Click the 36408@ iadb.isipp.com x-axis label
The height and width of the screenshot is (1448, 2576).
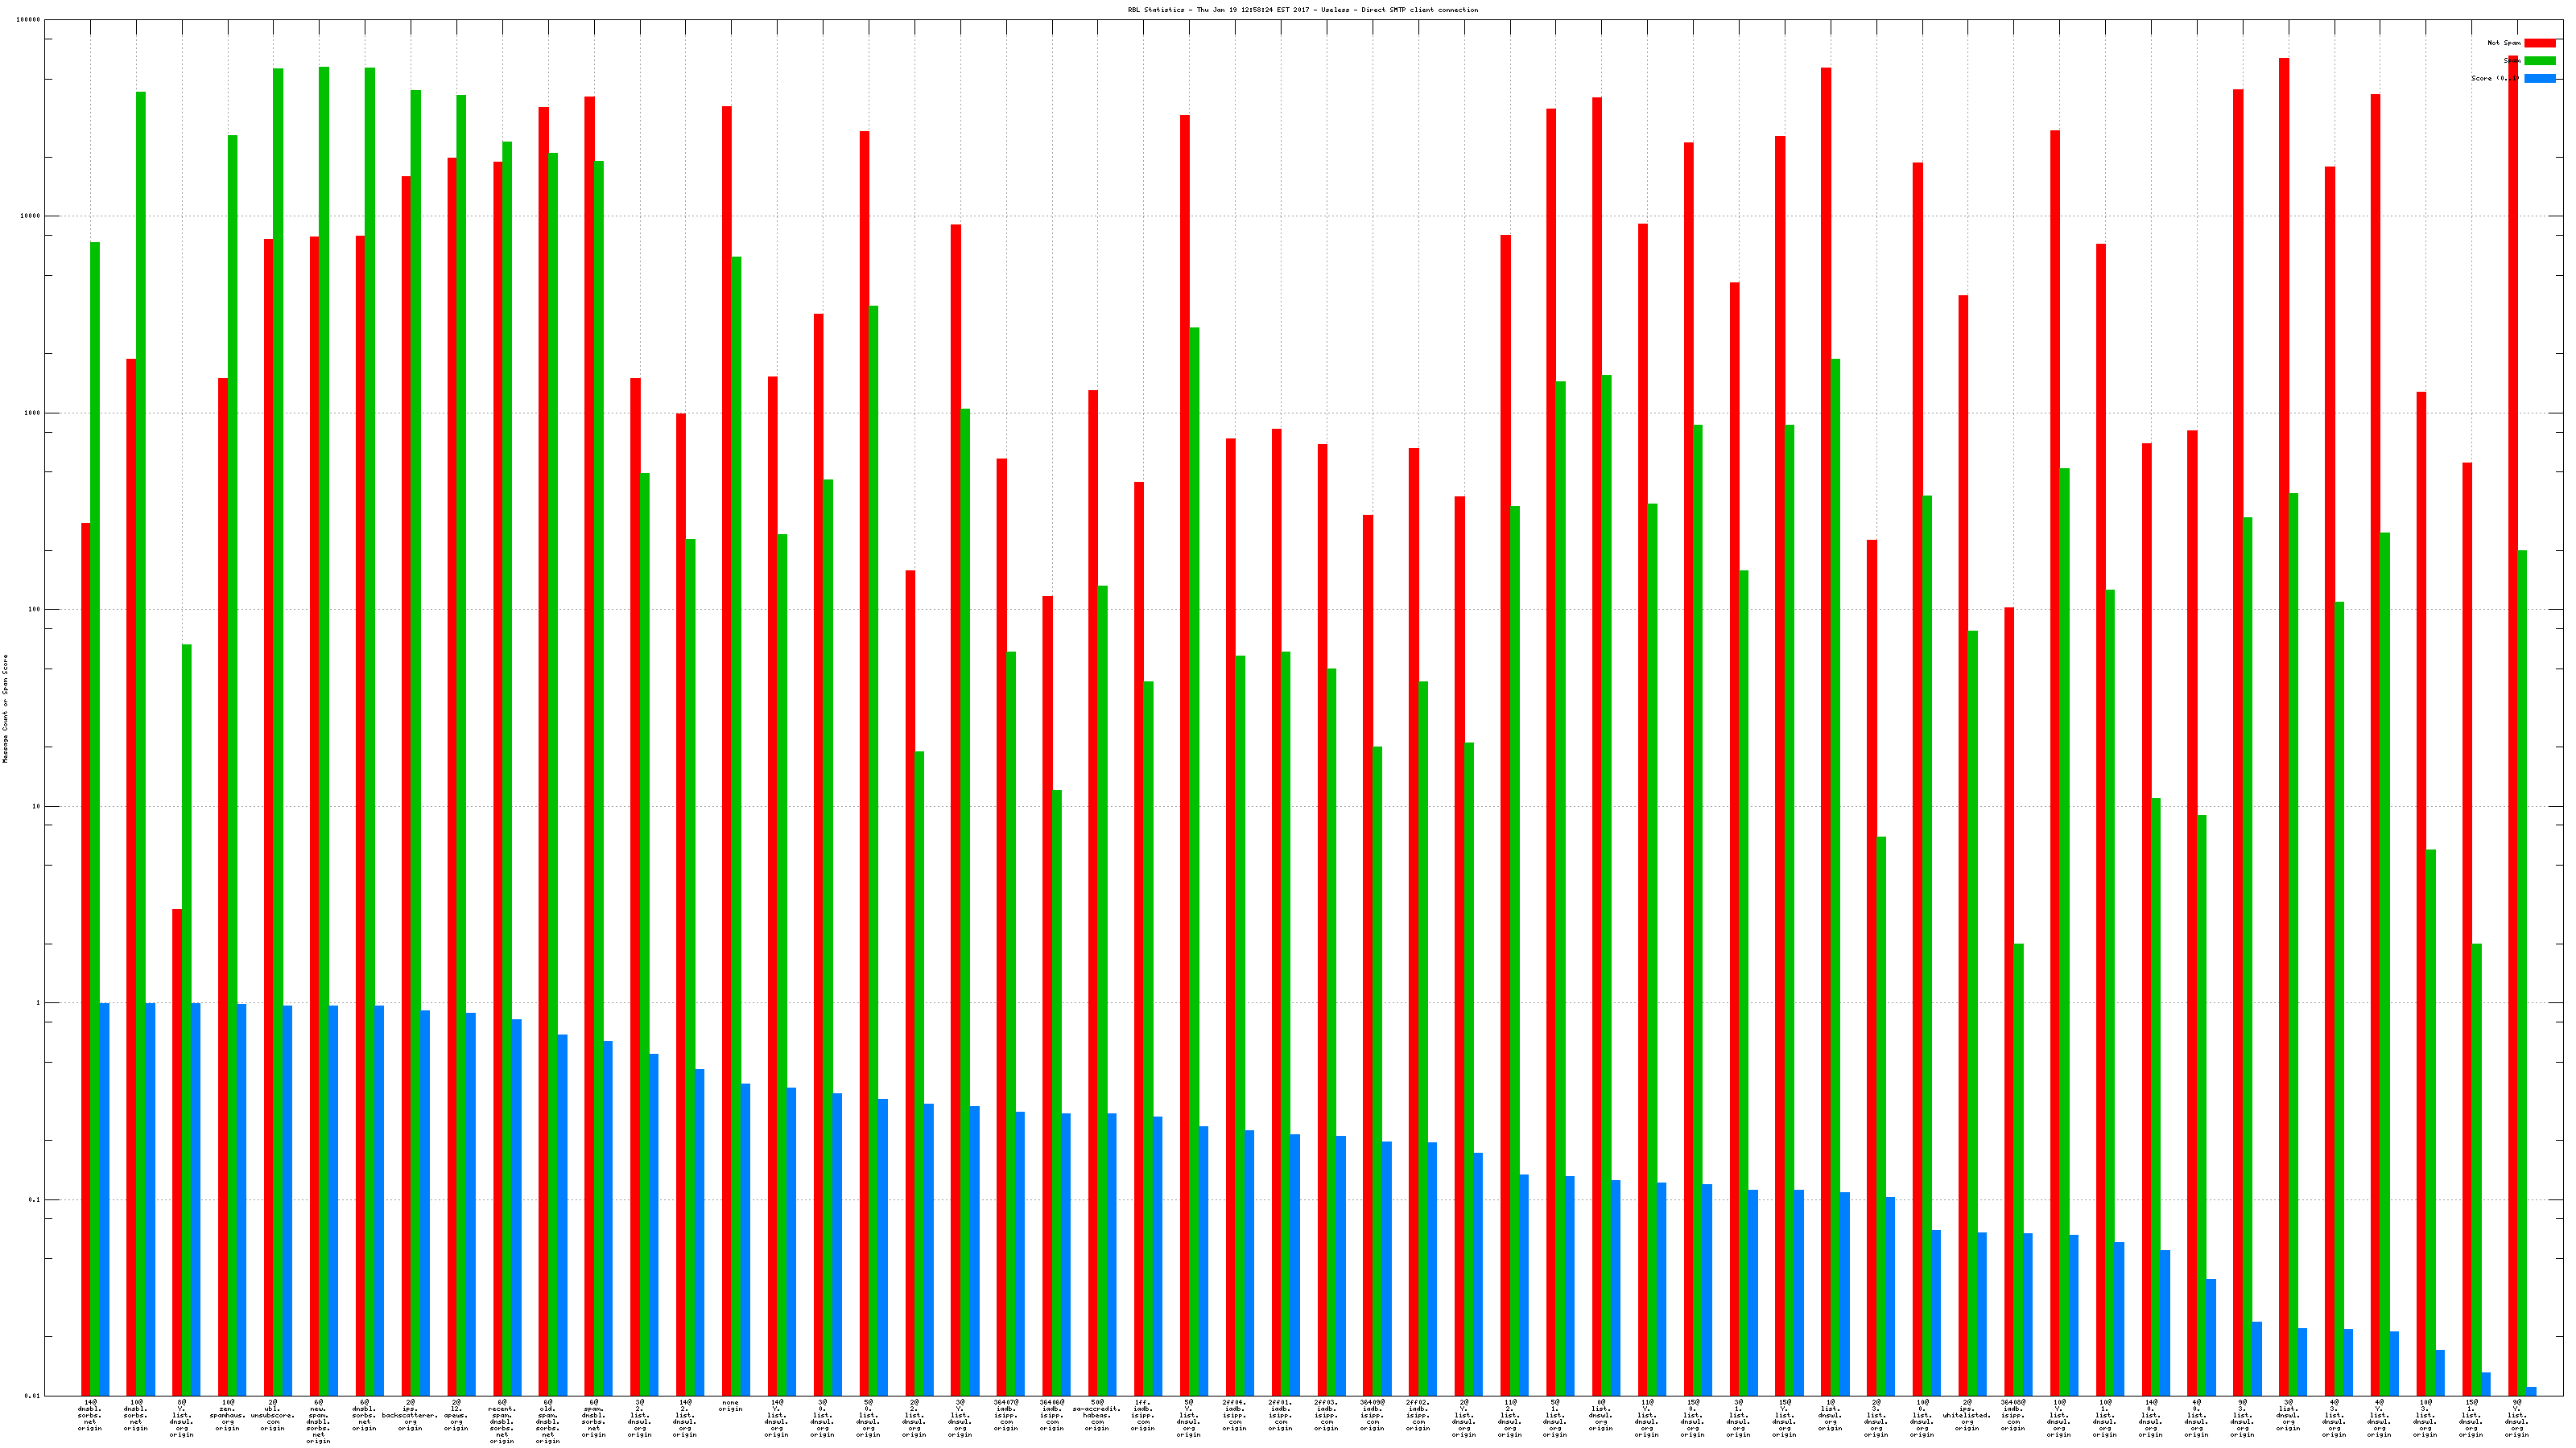(x=2013, y=1415)
